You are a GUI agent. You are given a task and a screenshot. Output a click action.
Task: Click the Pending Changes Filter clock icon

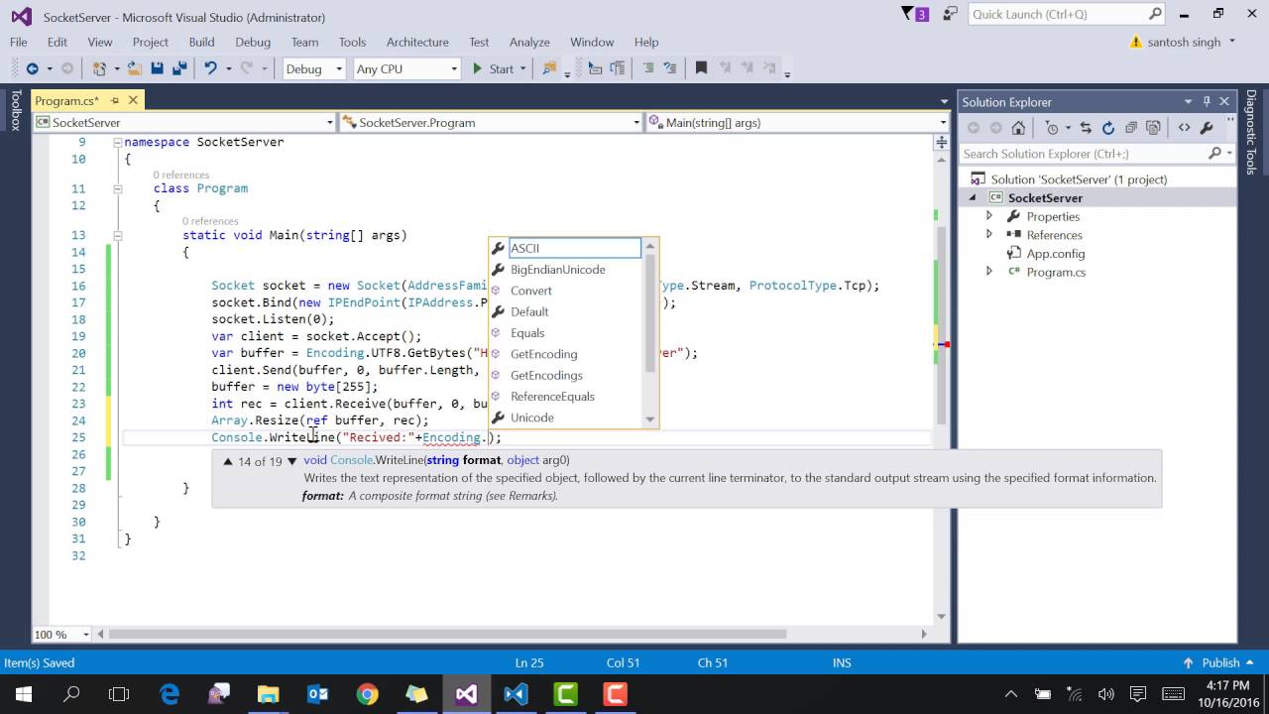click(x=1052, y=128)
